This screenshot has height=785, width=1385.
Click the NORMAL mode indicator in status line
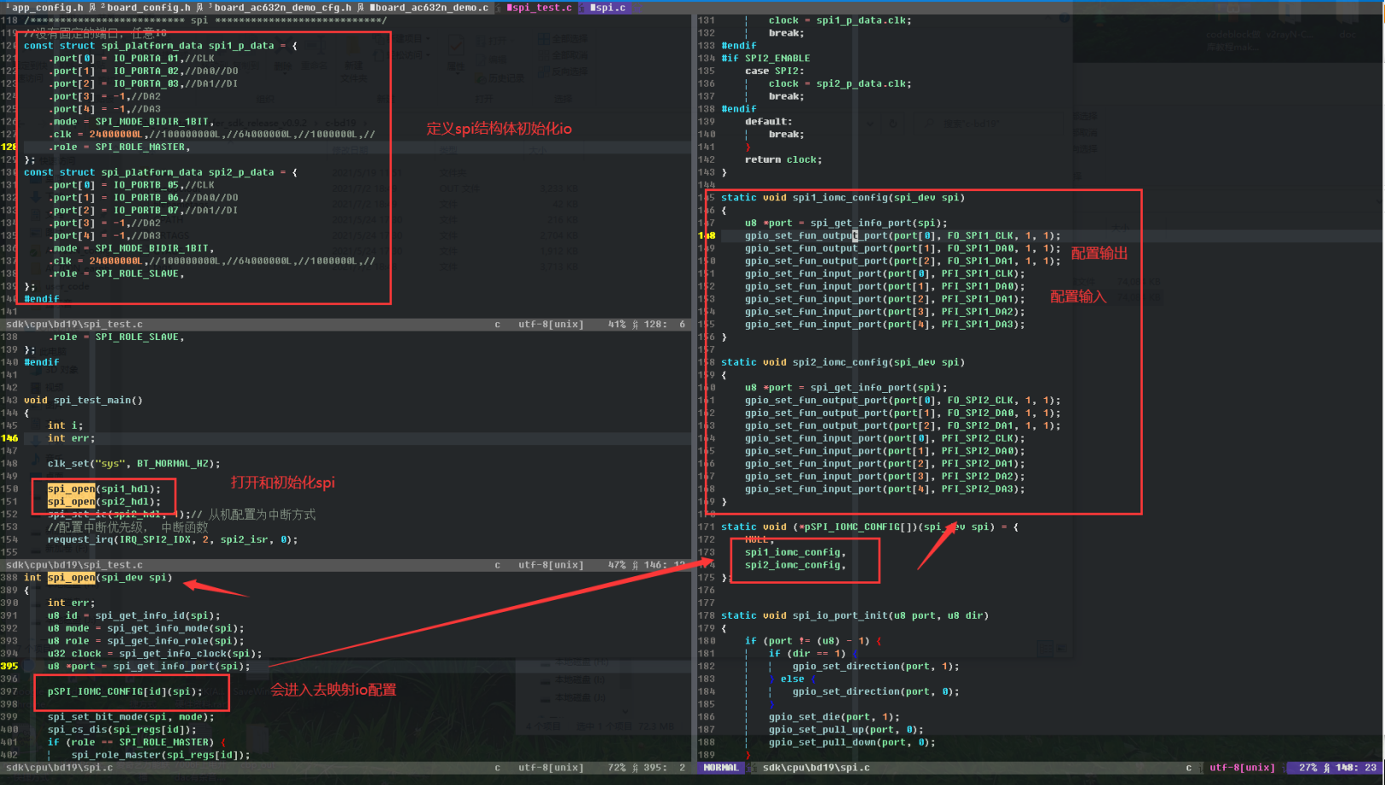point(721,768)
